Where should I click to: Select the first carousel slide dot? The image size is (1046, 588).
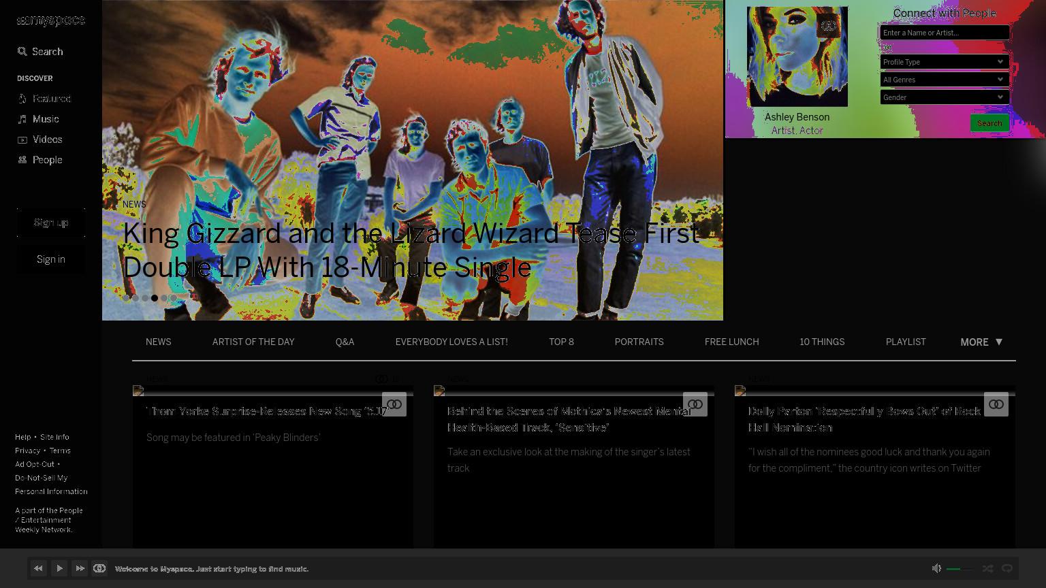(x=126, y=298)
